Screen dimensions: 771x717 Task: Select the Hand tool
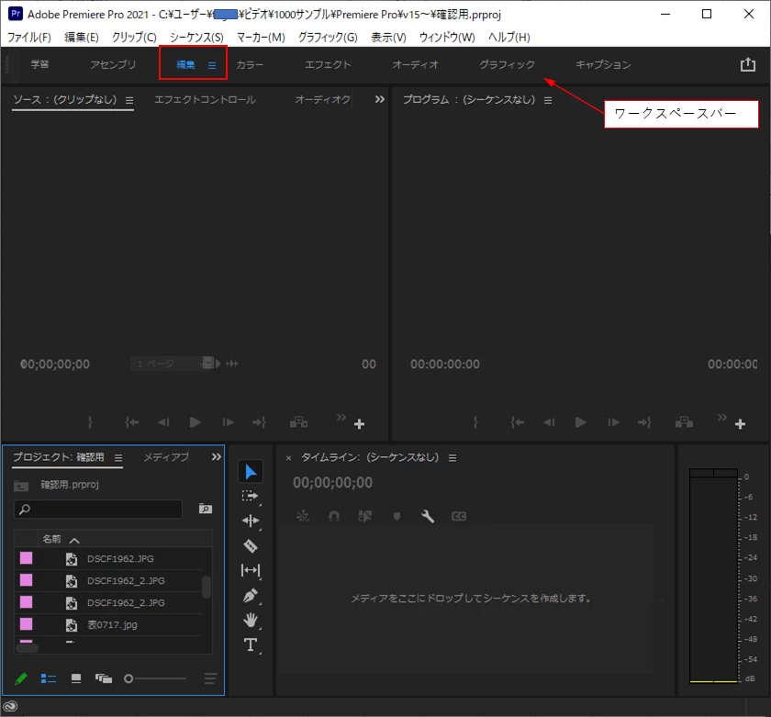tap(251, 620)
